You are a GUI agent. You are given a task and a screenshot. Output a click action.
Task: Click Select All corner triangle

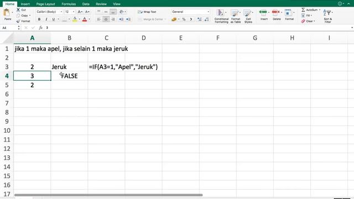(8, 38)
